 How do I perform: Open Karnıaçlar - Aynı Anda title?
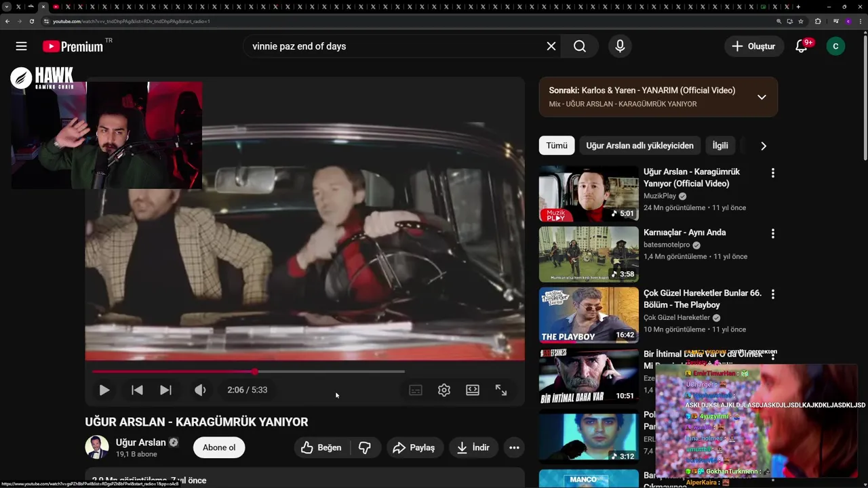pos(685,232)
